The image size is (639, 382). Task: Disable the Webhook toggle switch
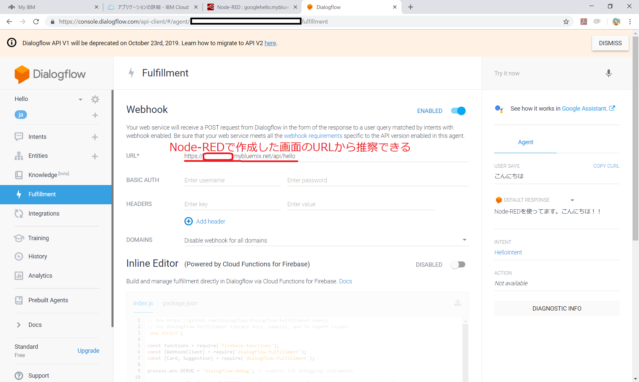click(458, 111)
